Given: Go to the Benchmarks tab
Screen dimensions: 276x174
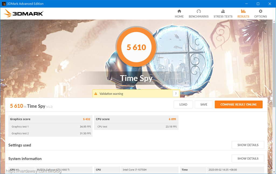Looking at the screenshot, I should tap(199, 14).
